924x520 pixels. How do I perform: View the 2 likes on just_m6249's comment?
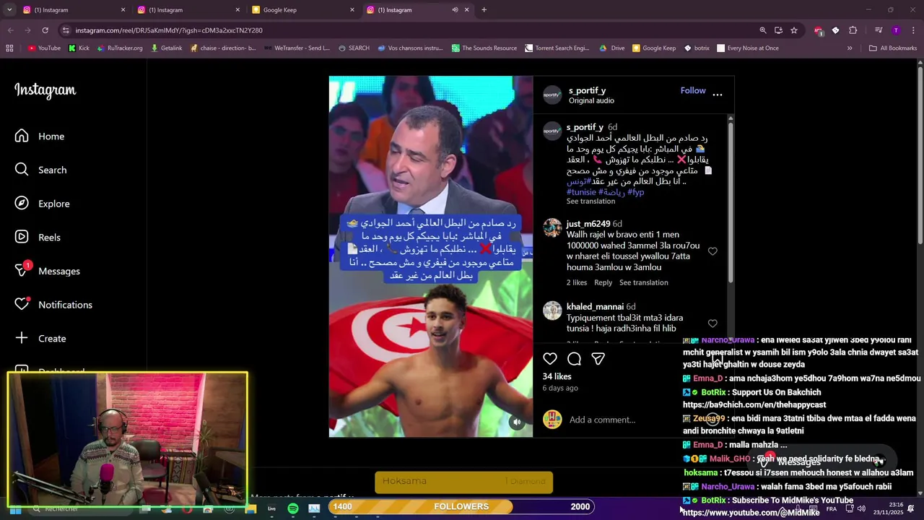(577, 282)
